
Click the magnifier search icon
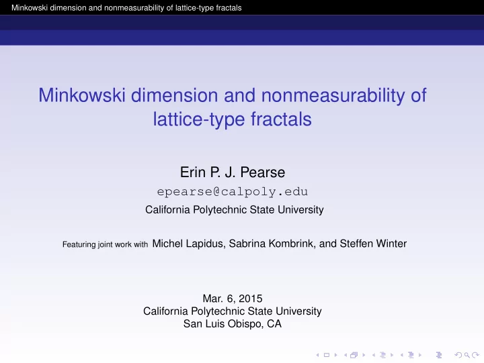[x=467, y=356]
